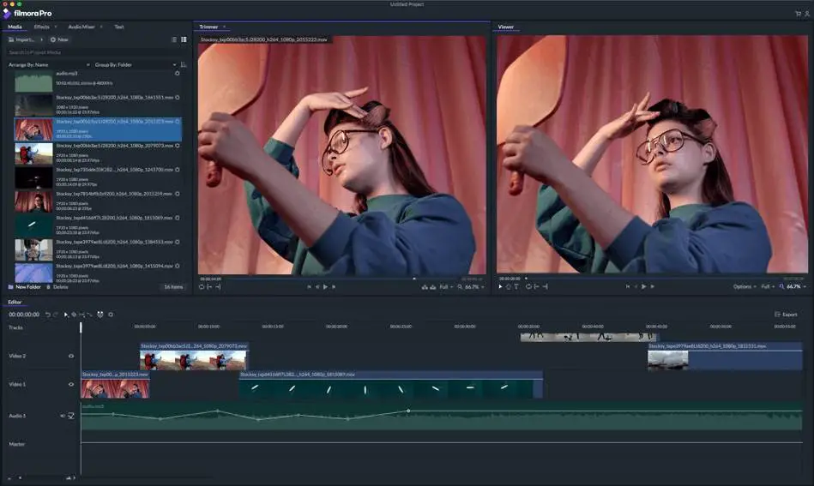Expand the Viewer zoom 66.7% dropdown
814x486 pixels.
click(x=794, y=286)
